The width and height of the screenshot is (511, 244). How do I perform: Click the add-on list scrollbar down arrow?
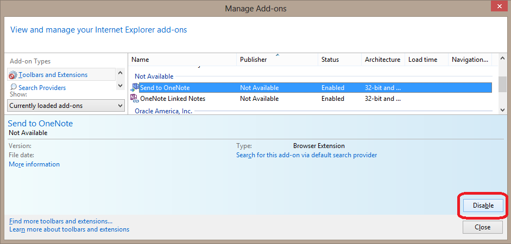502,110
